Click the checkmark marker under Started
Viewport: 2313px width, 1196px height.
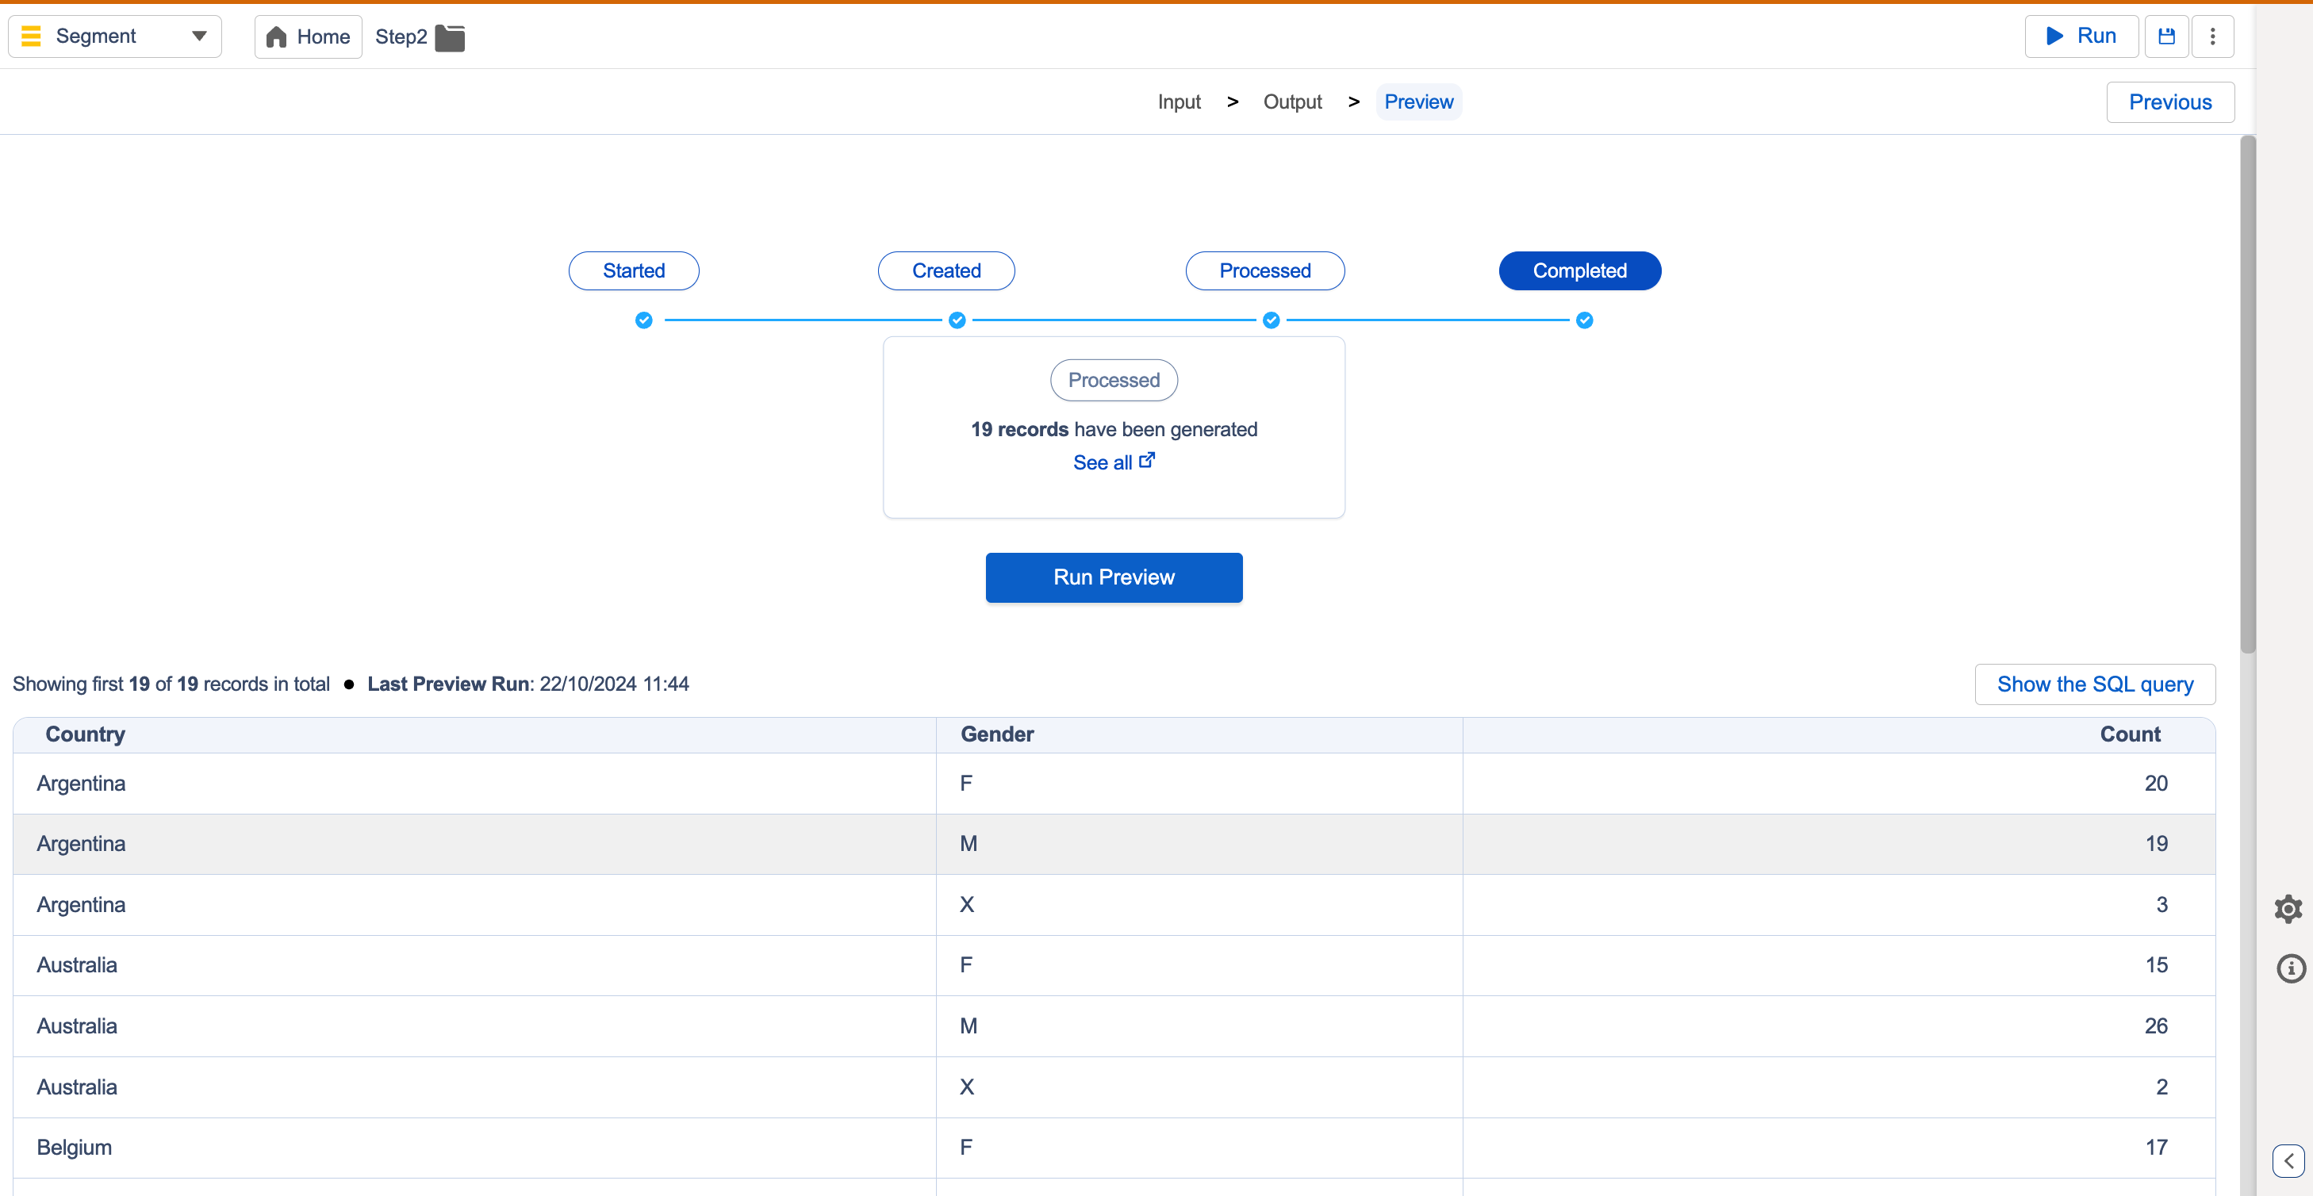coord(644,320)
